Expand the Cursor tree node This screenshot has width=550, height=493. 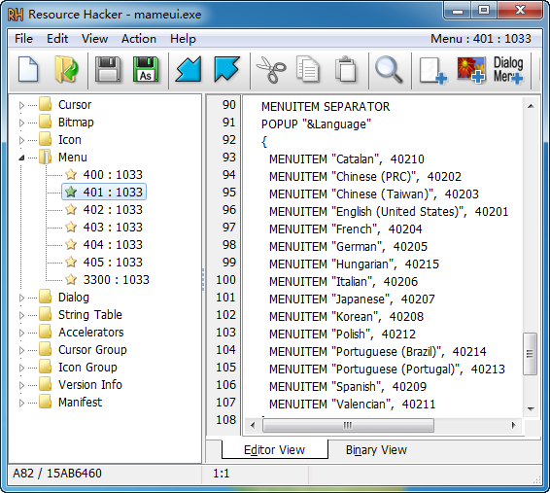point(21,105)
